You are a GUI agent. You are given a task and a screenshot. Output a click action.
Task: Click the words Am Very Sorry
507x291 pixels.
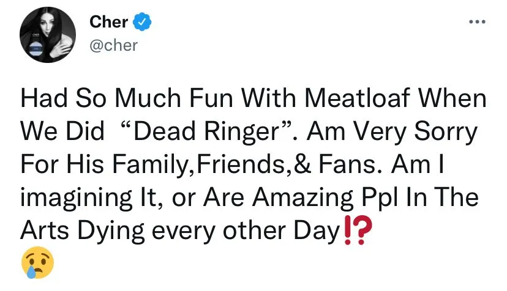tap(391, 132)
